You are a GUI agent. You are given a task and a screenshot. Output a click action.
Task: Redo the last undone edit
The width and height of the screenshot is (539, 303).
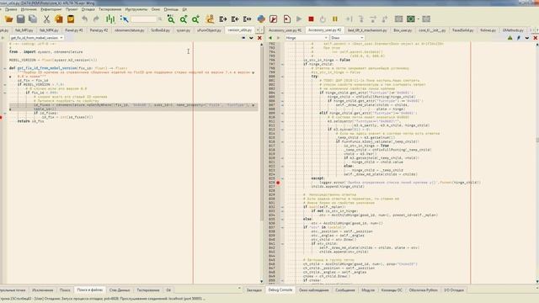[96, 19]
